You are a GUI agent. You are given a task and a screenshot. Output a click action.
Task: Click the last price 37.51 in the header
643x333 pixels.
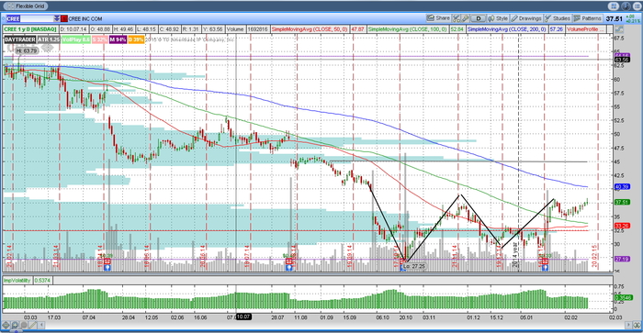(x=615, y=19)
